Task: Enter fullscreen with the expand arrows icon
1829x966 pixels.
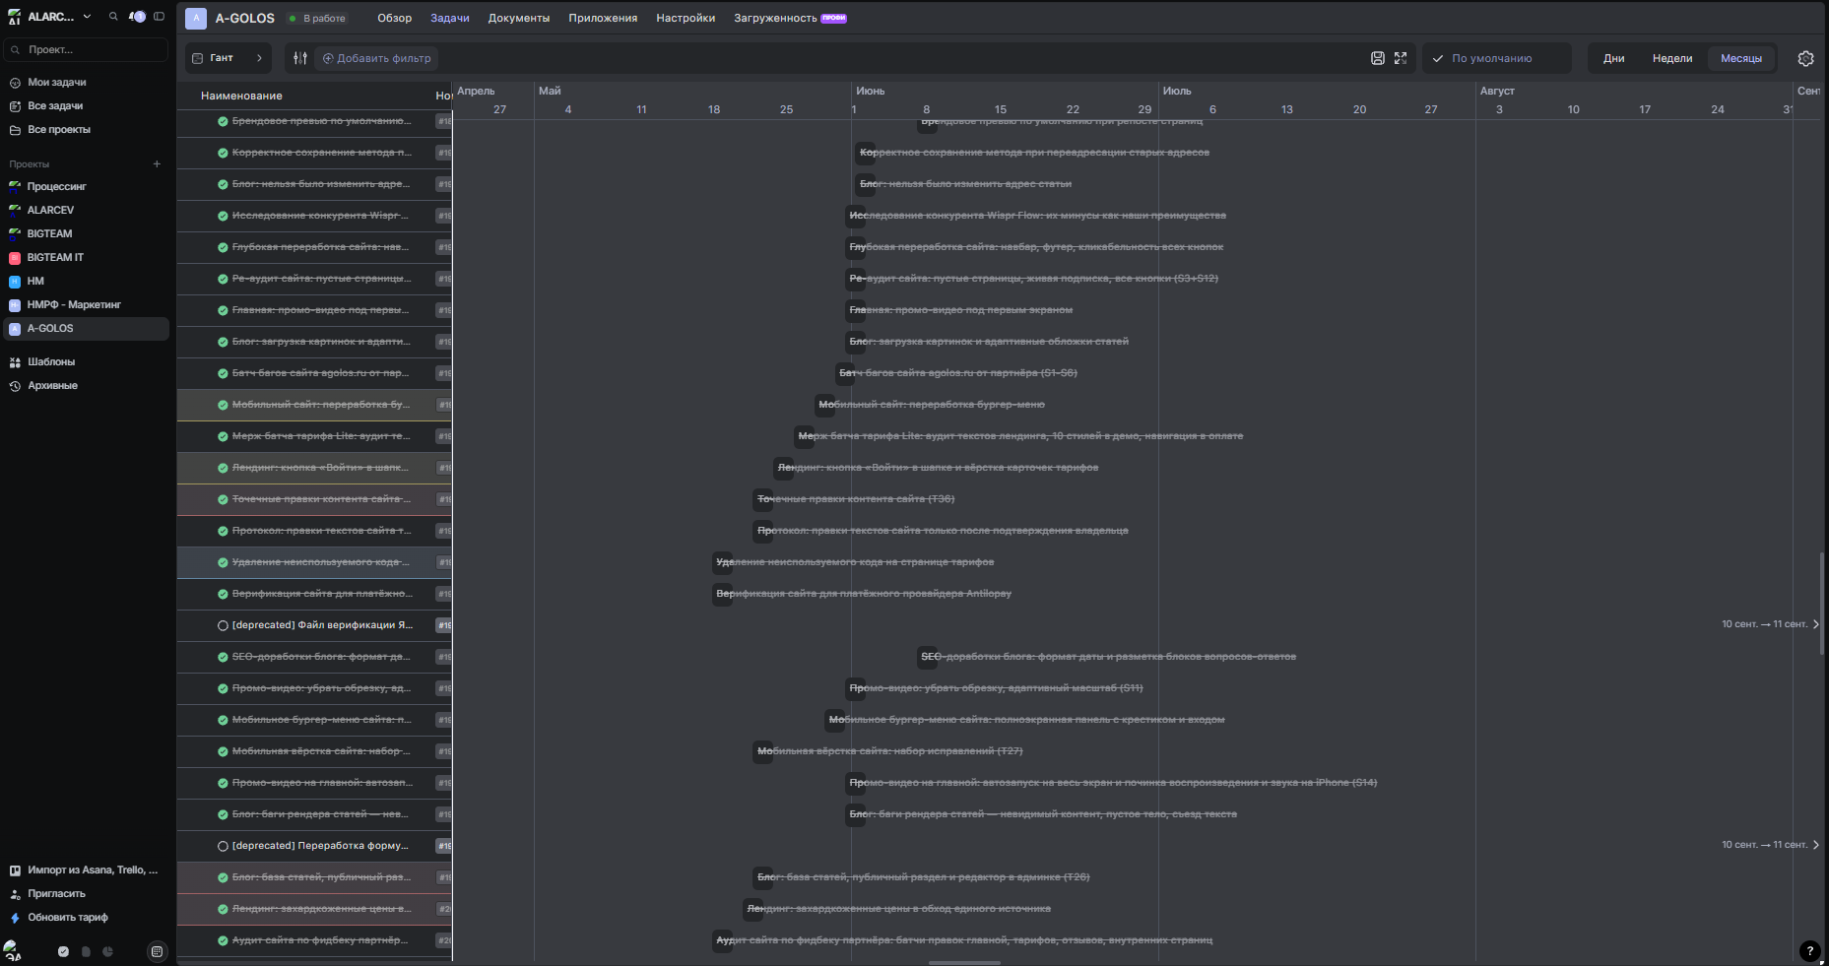Action: (x=1401, y=58)
